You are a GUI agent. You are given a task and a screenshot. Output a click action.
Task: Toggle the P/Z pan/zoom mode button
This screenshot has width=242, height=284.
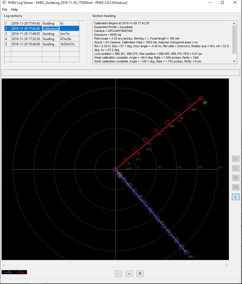point(235,188)
